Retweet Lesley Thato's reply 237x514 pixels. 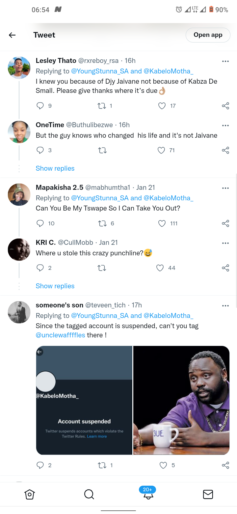(102, 106)
